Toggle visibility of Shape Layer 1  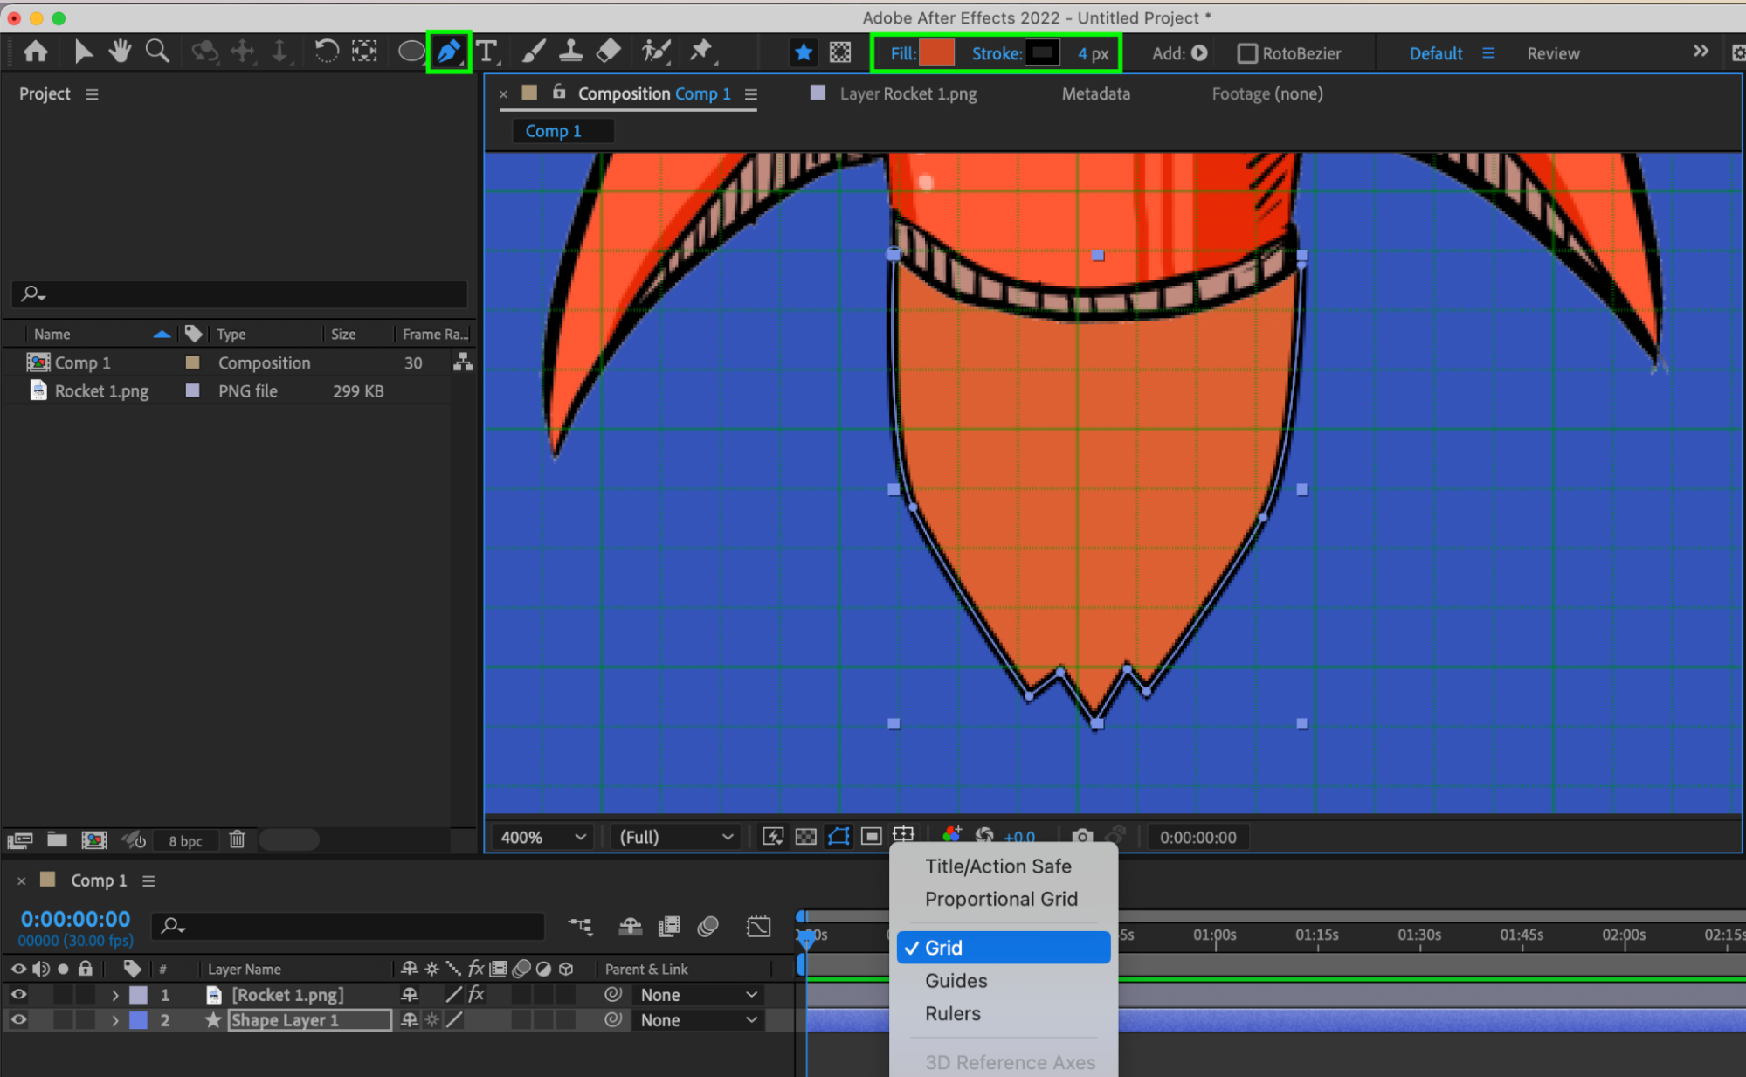(18, 1019)
